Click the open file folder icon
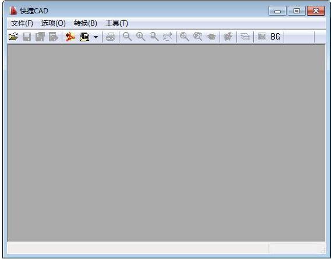 tap(13, 37)
